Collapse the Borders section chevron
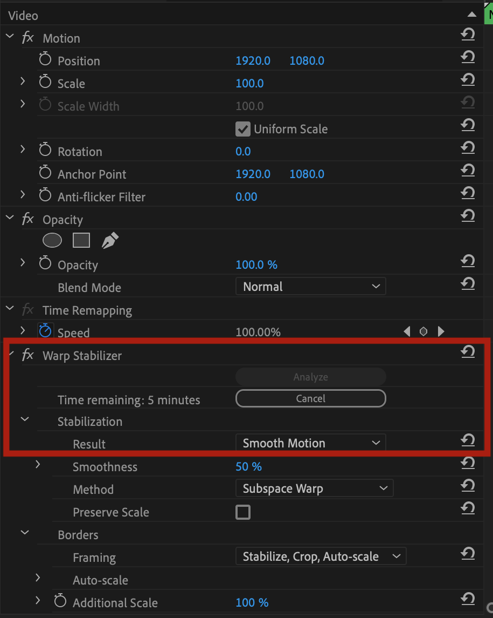This screenshot has height=618, width=493. coord(25,533)
